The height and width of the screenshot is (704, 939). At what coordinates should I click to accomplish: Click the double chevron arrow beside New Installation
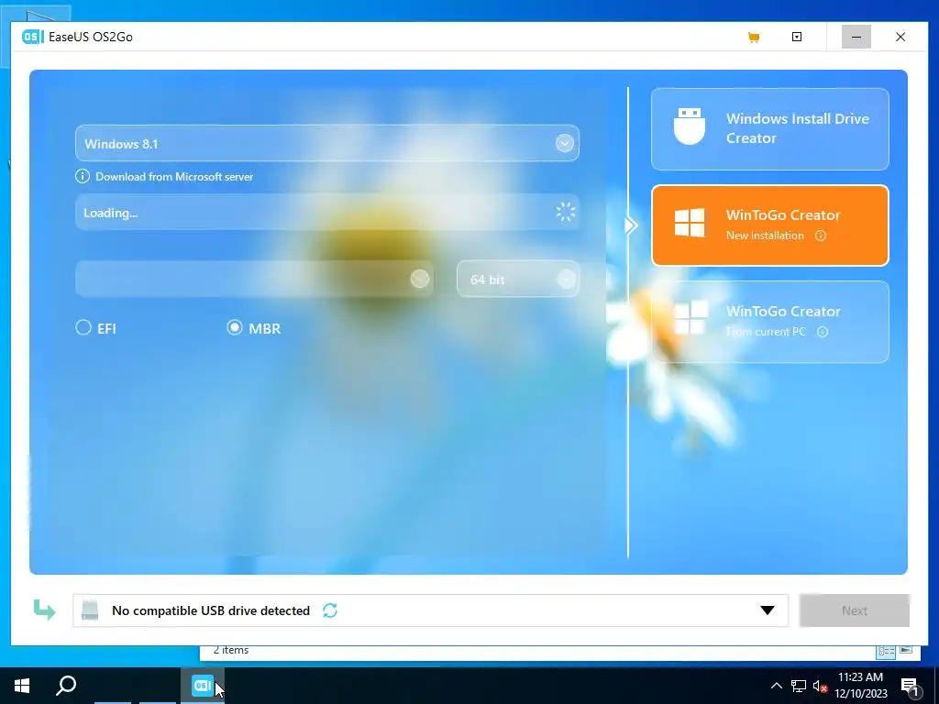pyautogui.click(x=630, y=225)
